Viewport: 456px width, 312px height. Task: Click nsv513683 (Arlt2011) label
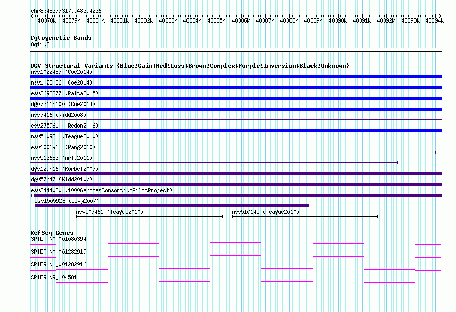coord(61,158)
